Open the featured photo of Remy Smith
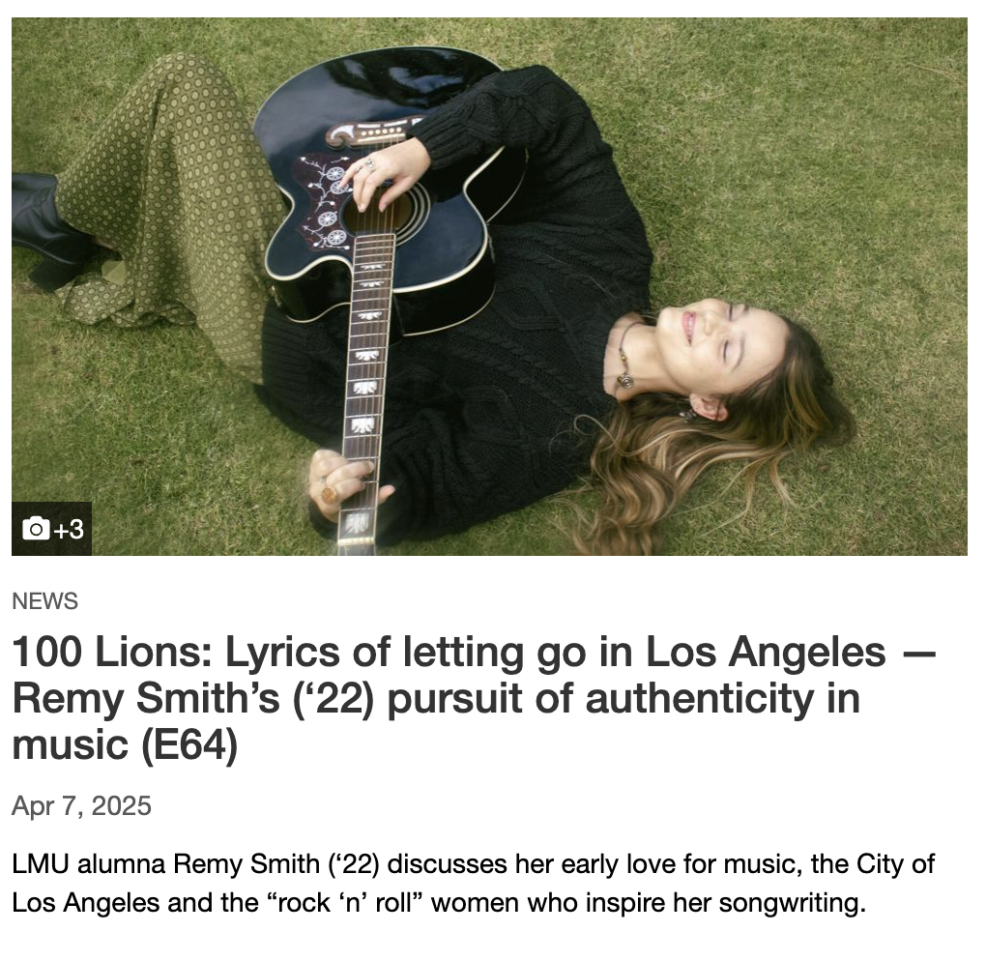 pos(489,287)
